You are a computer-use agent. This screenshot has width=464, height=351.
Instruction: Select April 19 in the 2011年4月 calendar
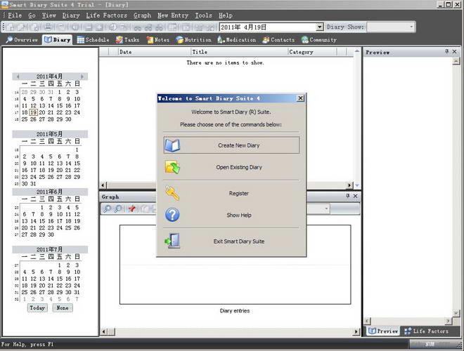pyautogui.click(x=34, y=112)
